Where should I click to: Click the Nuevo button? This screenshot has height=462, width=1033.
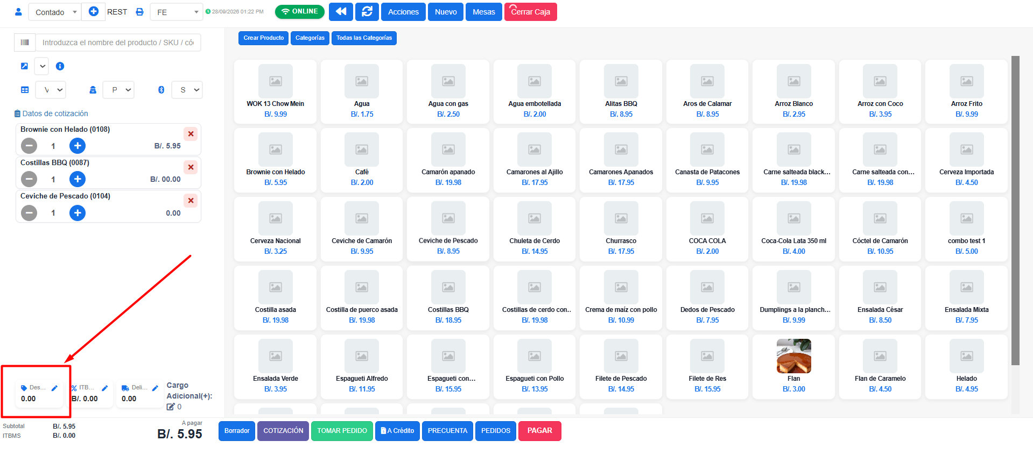coord(446,12)
